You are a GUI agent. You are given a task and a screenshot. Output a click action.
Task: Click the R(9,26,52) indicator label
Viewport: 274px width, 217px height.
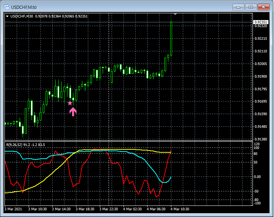(x=26, y=145)
